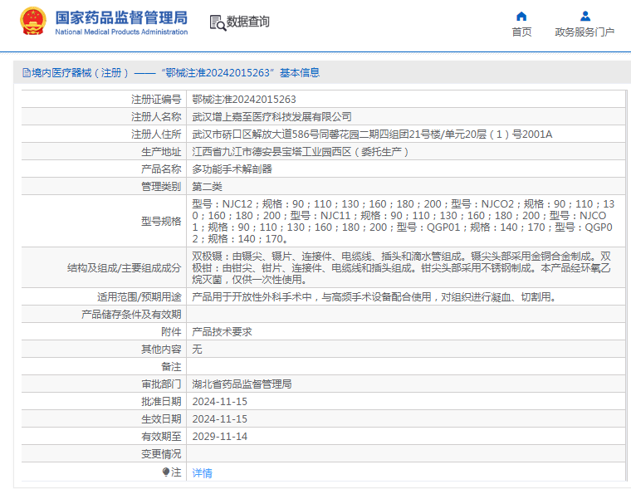Click management class value 第二类
The image size is (631, 489).
207,187
